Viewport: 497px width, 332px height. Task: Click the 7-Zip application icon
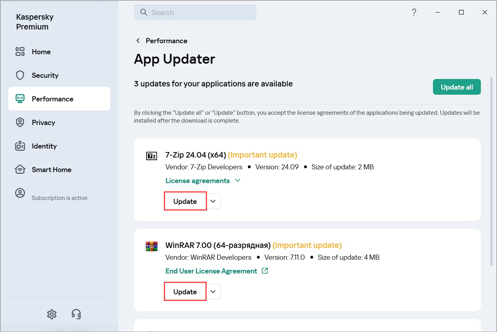point(151,156)
